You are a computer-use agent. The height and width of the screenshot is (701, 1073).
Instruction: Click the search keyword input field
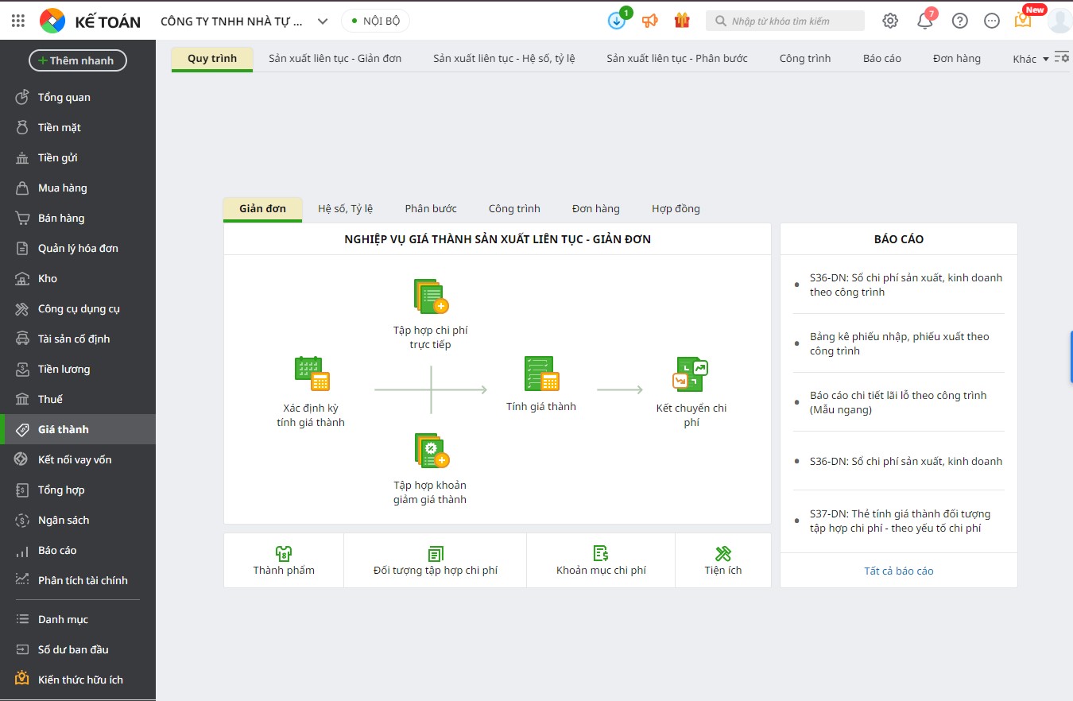coord(785,21)
